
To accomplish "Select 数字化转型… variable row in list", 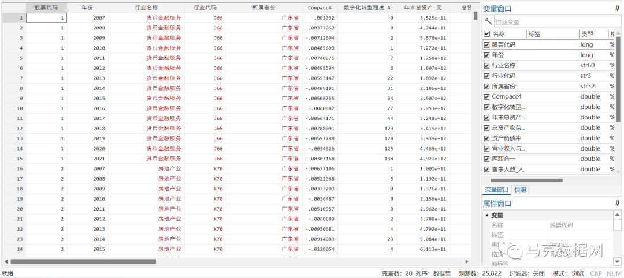I will click(549, 107).
